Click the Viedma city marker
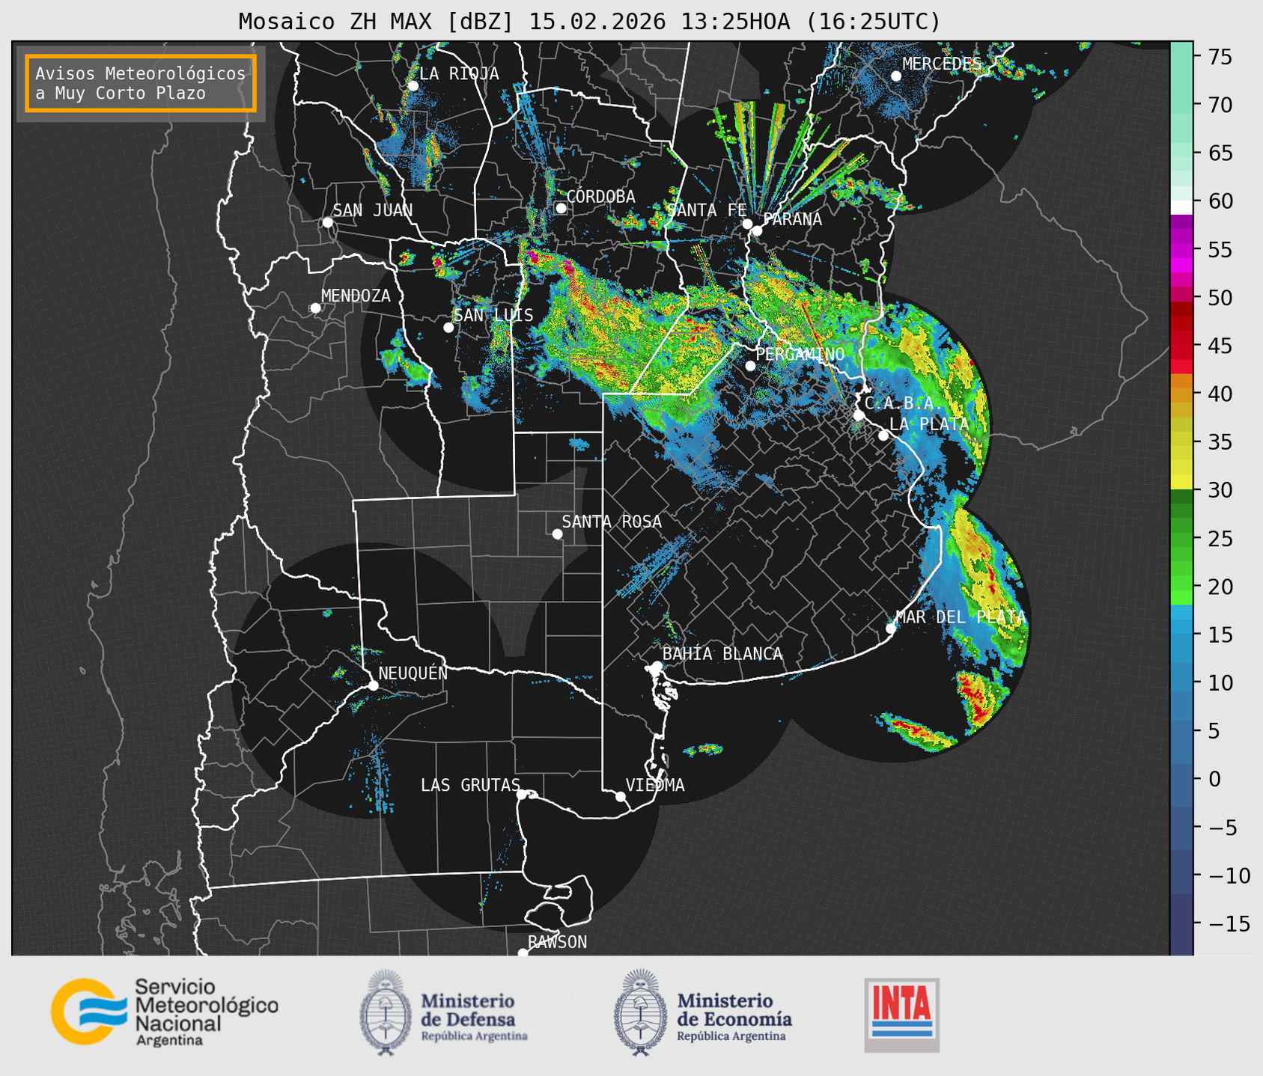The image size is (1263, 1076). point(621,796)
